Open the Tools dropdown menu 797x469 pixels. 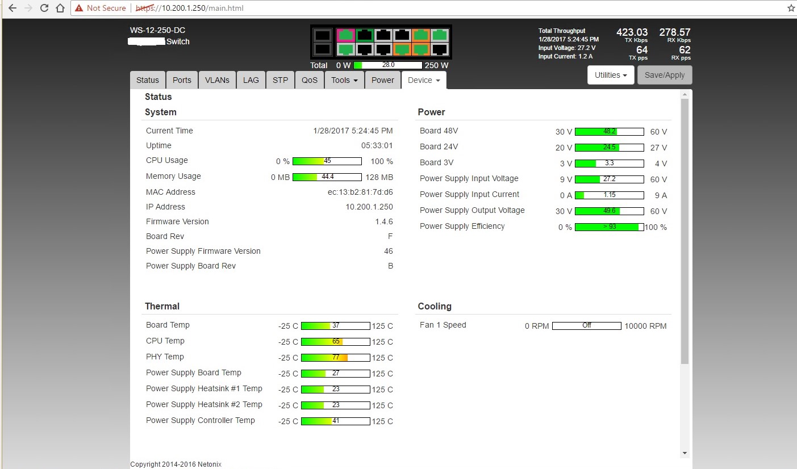[x=344, y=80]
